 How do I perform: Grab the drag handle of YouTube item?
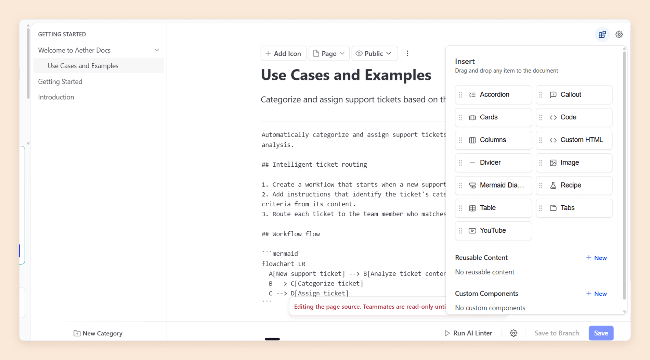(x=460, y=231)
